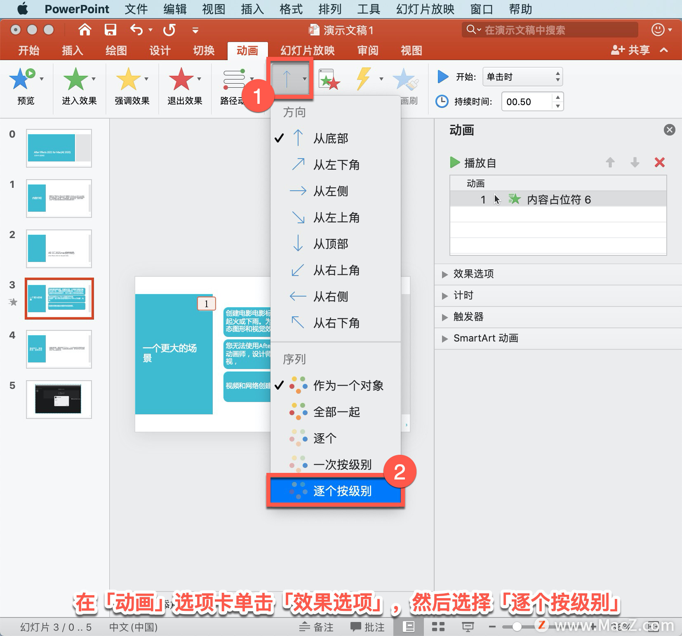Undo the last action
Image resolution: width=682 pixels, height=636 pixels.
pyautogui.click(x=136, y=30)
